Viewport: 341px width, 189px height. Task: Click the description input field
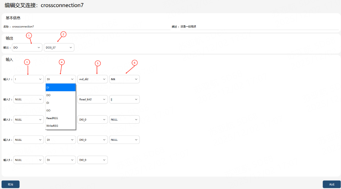pyautogui.click(x=260, y=27)
